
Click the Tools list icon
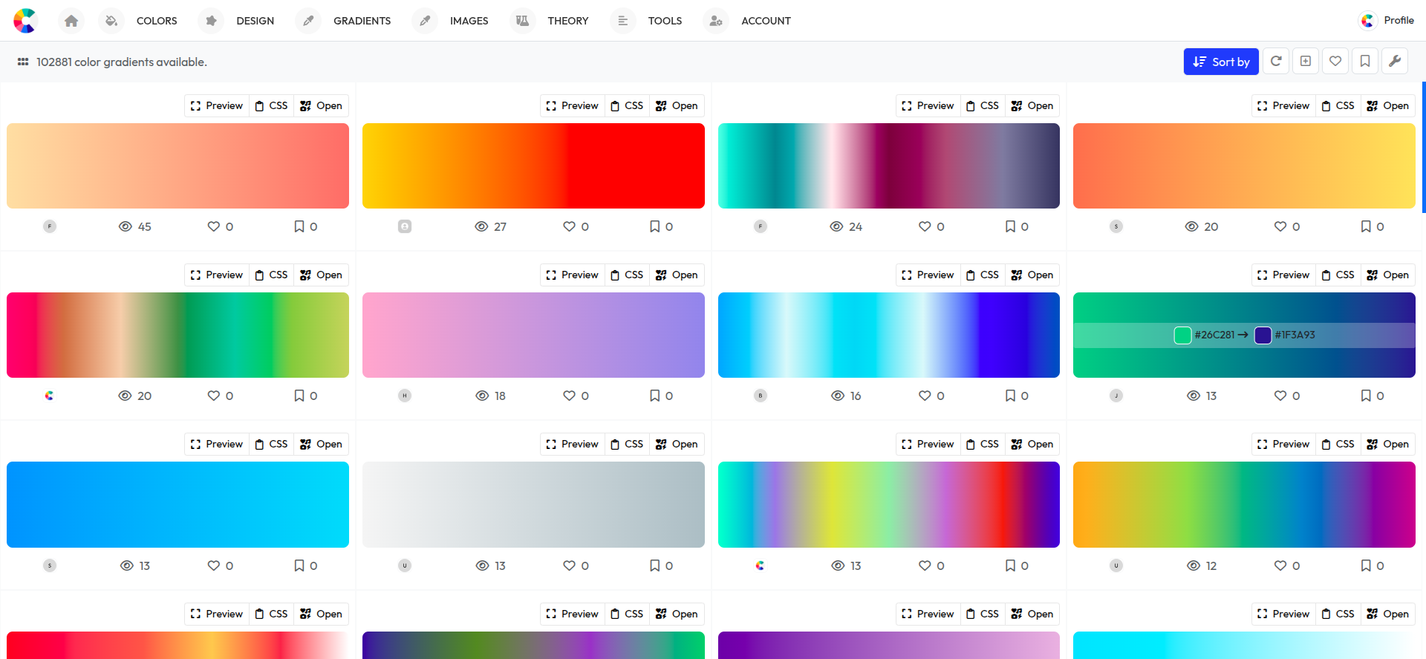623,21
